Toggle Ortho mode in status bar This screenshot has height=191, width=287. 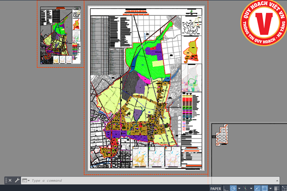[226, 188]
